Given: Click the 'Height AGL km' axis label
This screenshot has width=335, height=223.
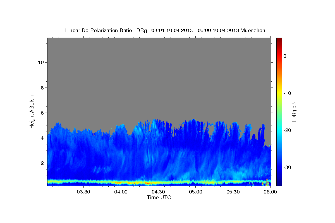Looking at the screenshot, I should click(x=32, y=111).
